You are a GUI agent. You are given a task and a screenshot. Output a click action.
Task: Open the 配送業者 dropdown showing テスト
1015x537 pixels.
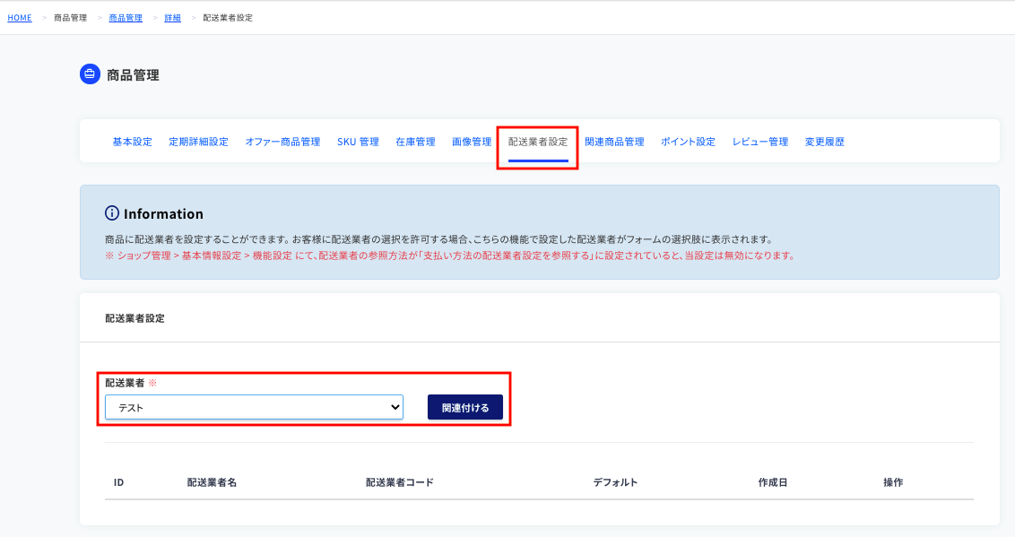[254, 407]
